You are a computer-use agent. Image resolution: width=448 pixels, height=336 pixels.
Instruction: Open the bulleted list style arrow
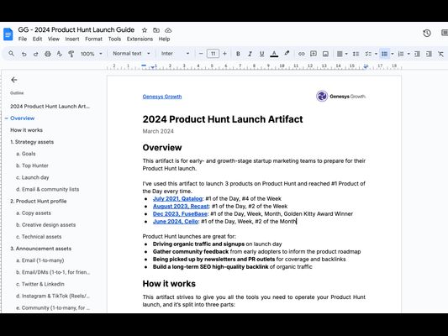click(393, 54)
